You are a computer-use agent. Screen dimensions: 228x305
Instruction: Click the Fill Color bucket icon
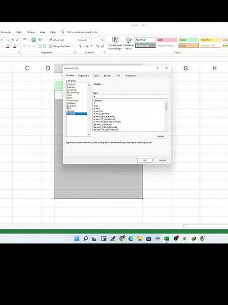coord(8,46)
